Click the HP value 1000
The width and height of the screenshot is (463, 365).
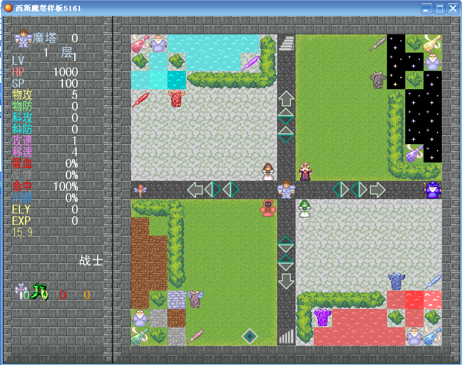click(65, 72)
